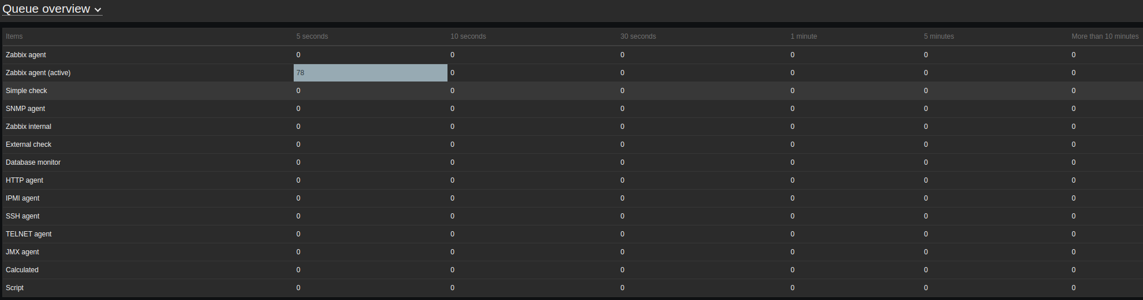Select the Simple check row label
Viewport: 1143px width, 300px height.
[27, 91]
